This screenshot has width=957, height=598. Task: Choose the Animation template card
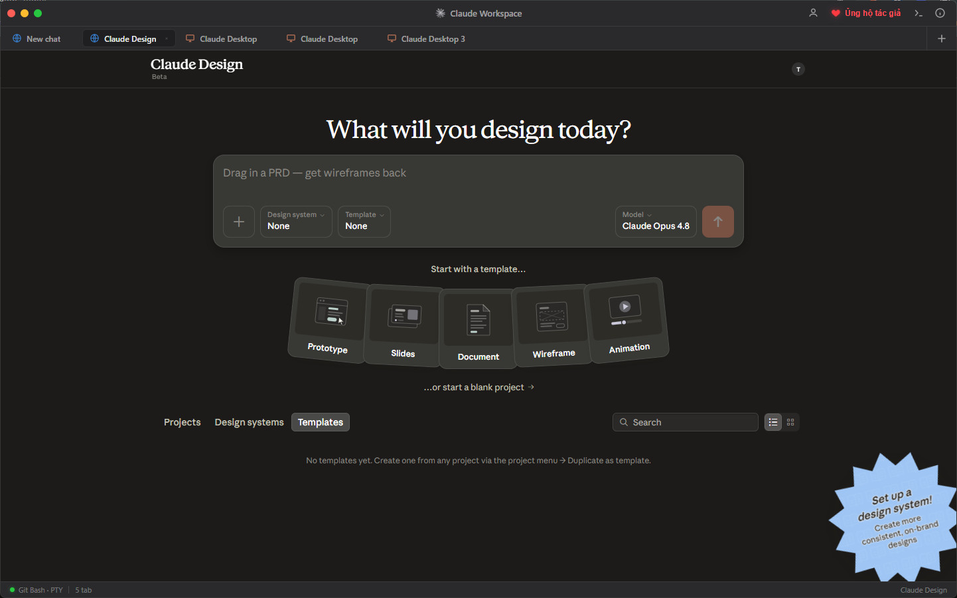pos(628,321)
